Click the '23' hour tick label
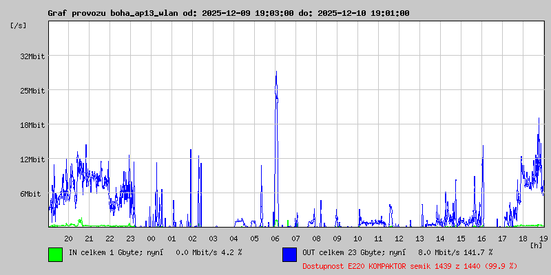This screenshot has height=275, width=551. click(x=130, y=239)
